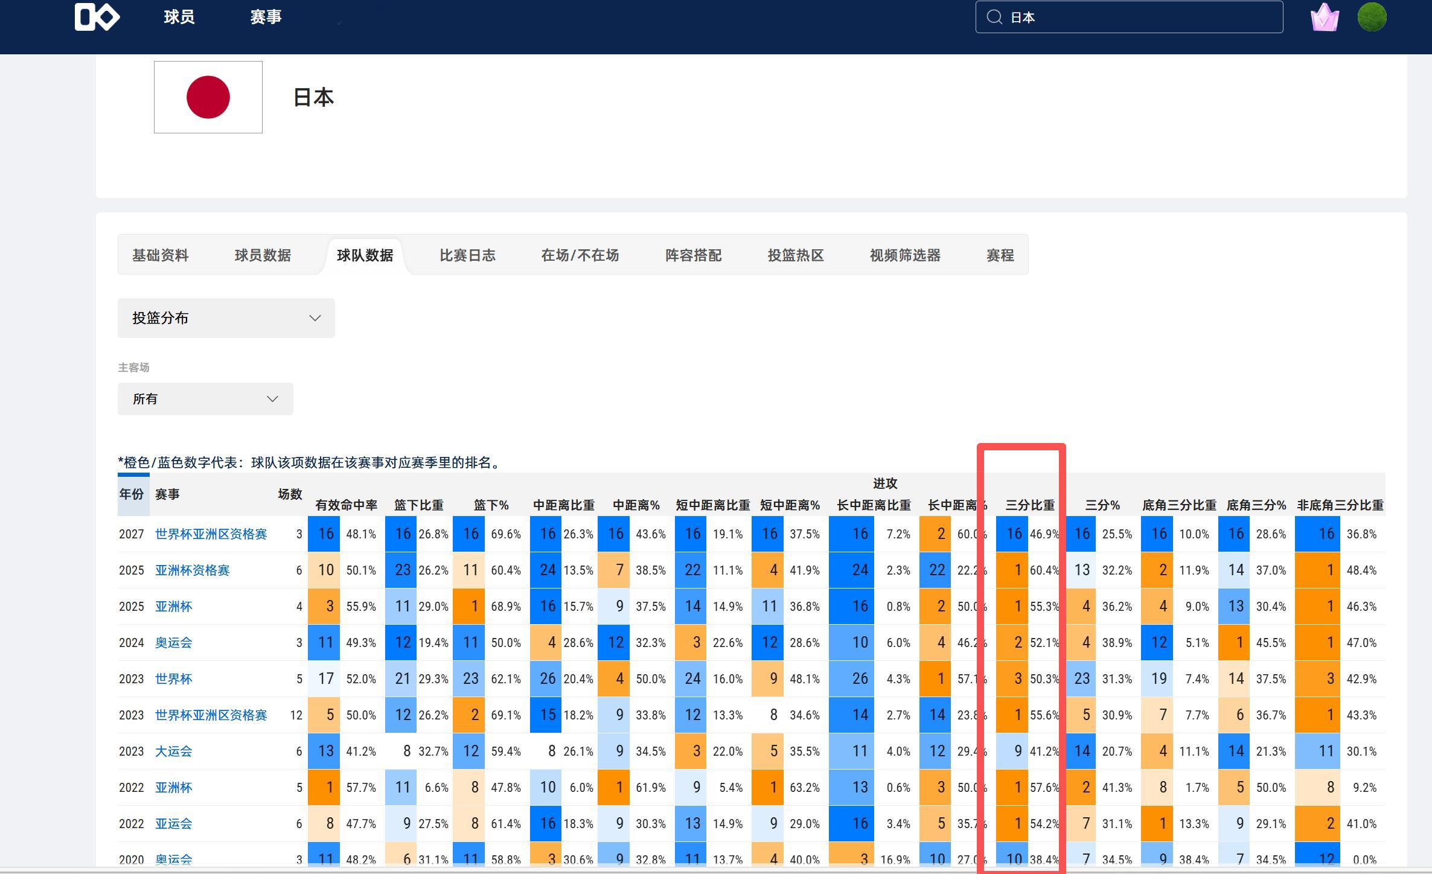This screenshot has height=874, width=1432.
Task: Click the 2027 世界杯亚洲区资格赛 link
Action: 211,534
